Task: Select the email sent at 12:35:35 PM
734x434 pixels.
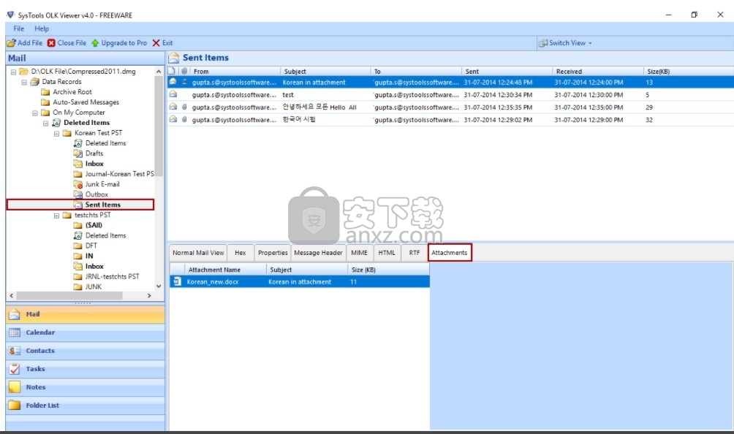Action: (x=450, y=107)
